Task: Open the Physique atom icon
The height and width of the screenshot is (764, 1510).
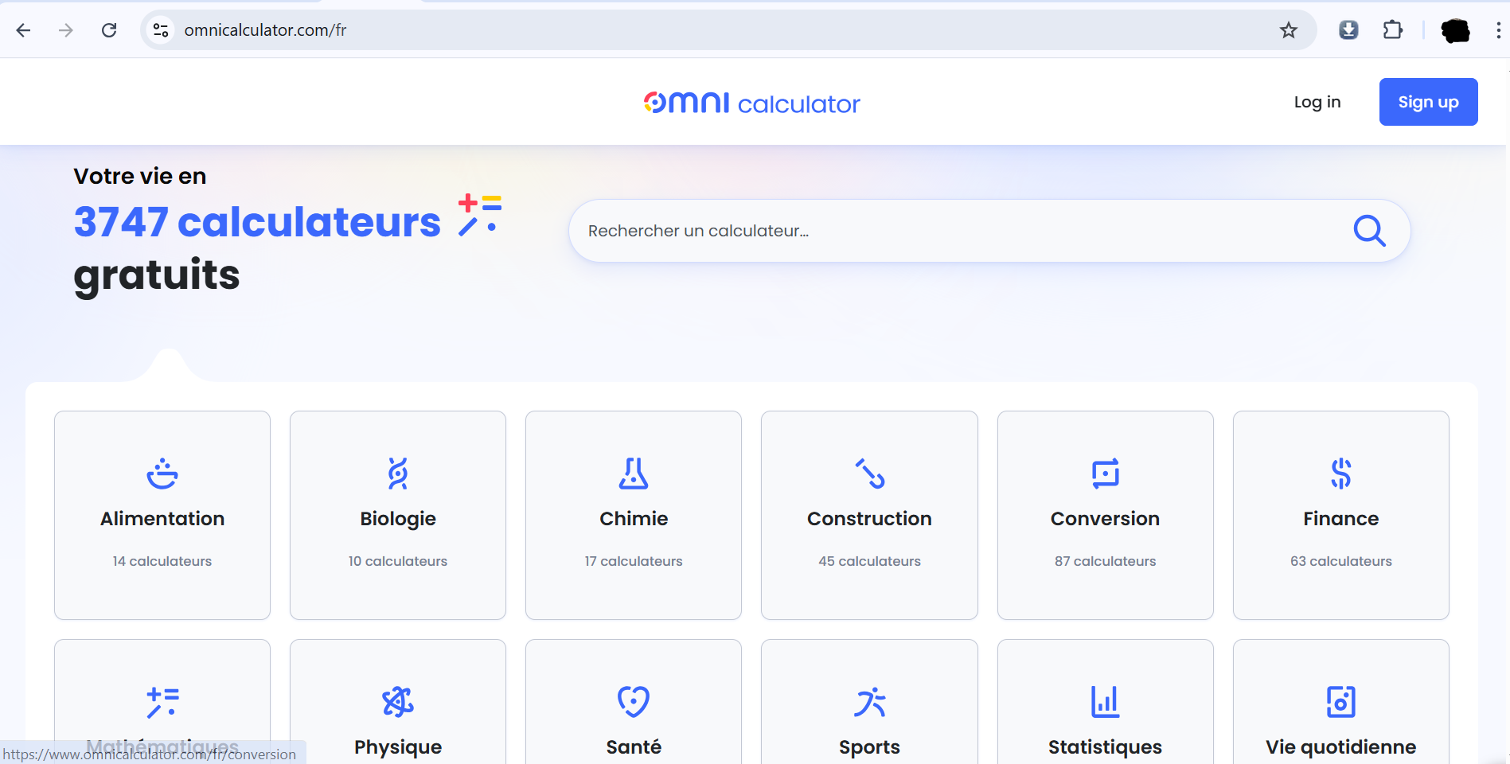Action: [x=398, y=702]
